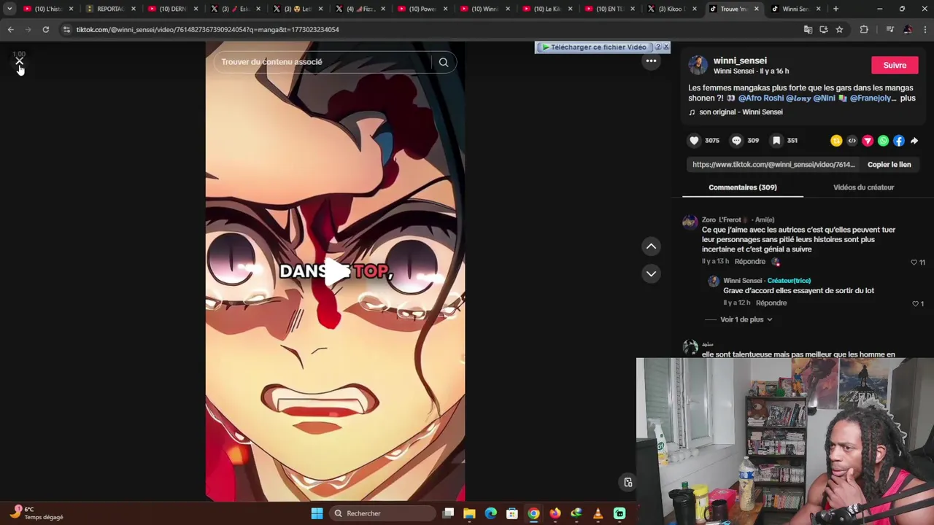
Task: Expand replies with Voir 1 de plus
Action: pos(746,319)
